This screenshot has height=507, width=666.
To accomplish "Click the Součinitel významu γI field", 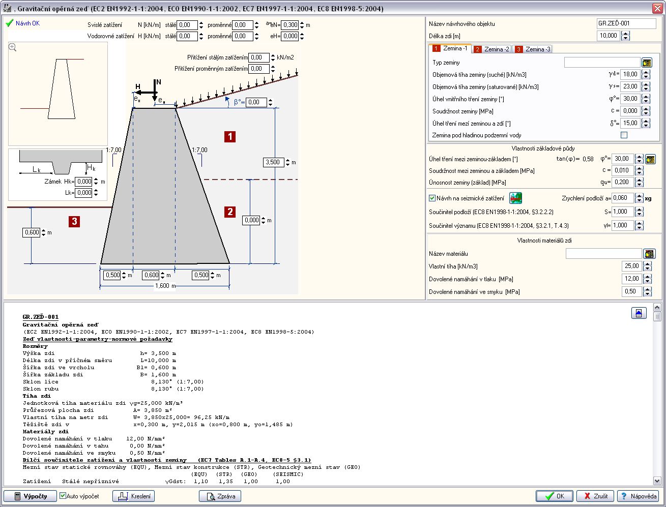I will click(623, 225).
